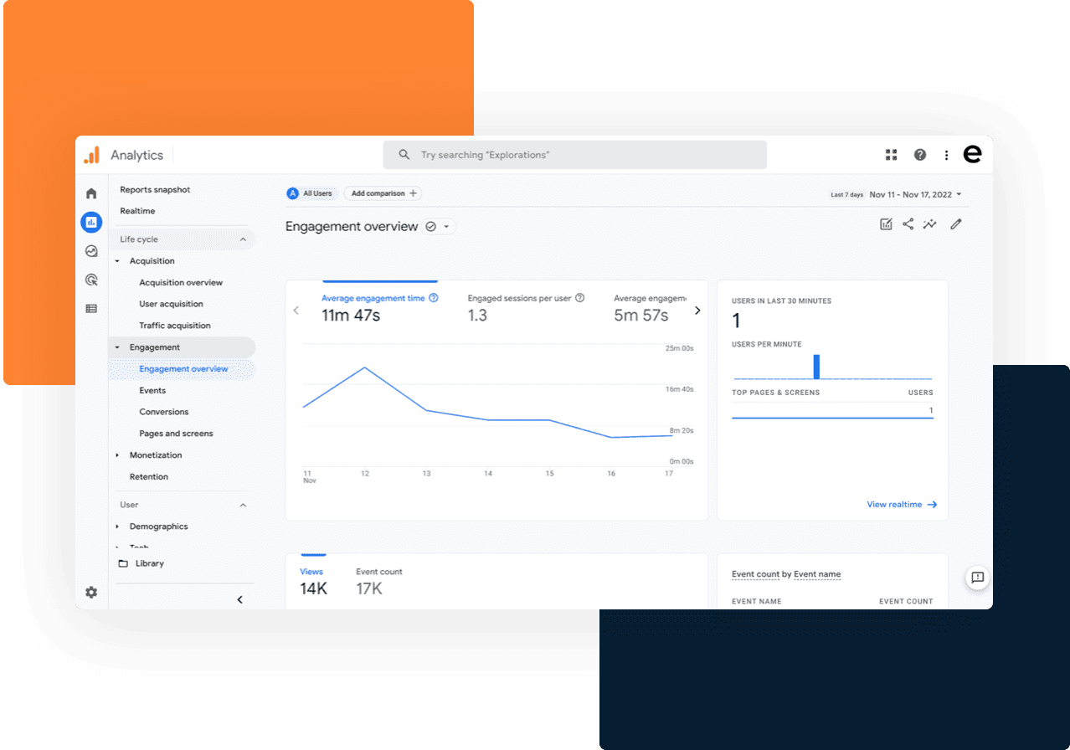
Task: Click "Event count by Event name" heading
Action: point(786,574)
